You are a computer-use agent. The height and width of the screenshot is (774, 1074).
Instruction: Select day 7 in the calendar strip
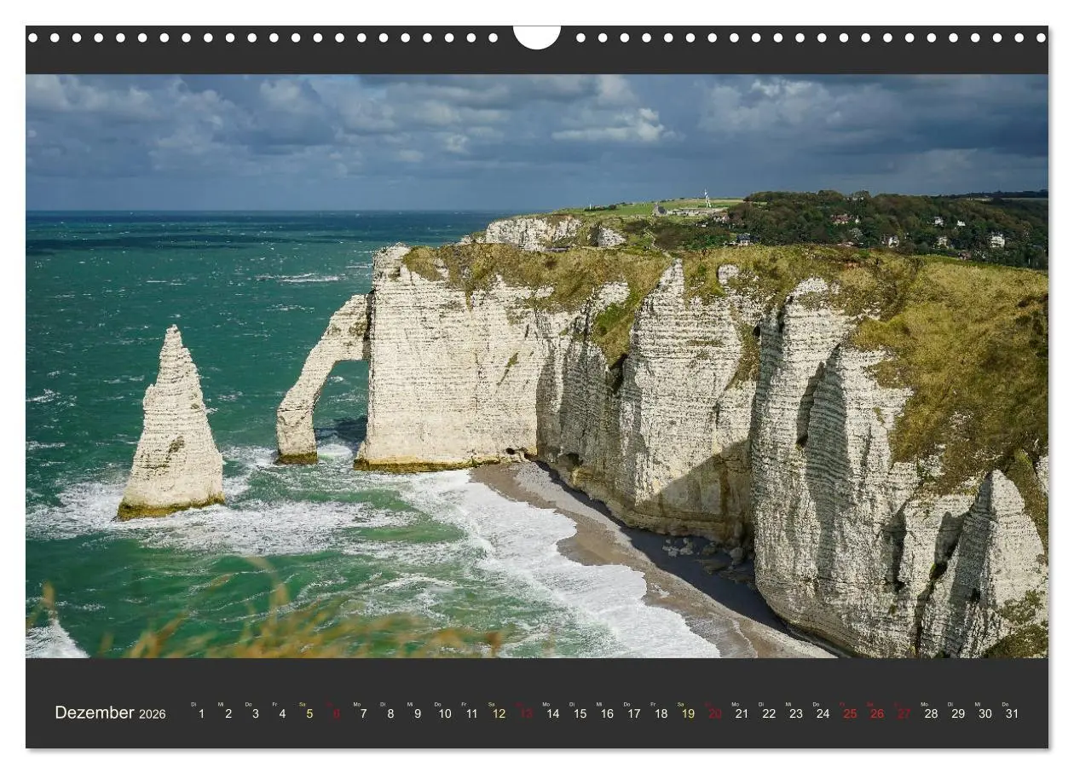point(363,714)
